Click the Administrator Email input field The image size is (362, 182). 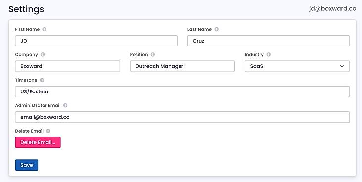(x=182, y=117)
